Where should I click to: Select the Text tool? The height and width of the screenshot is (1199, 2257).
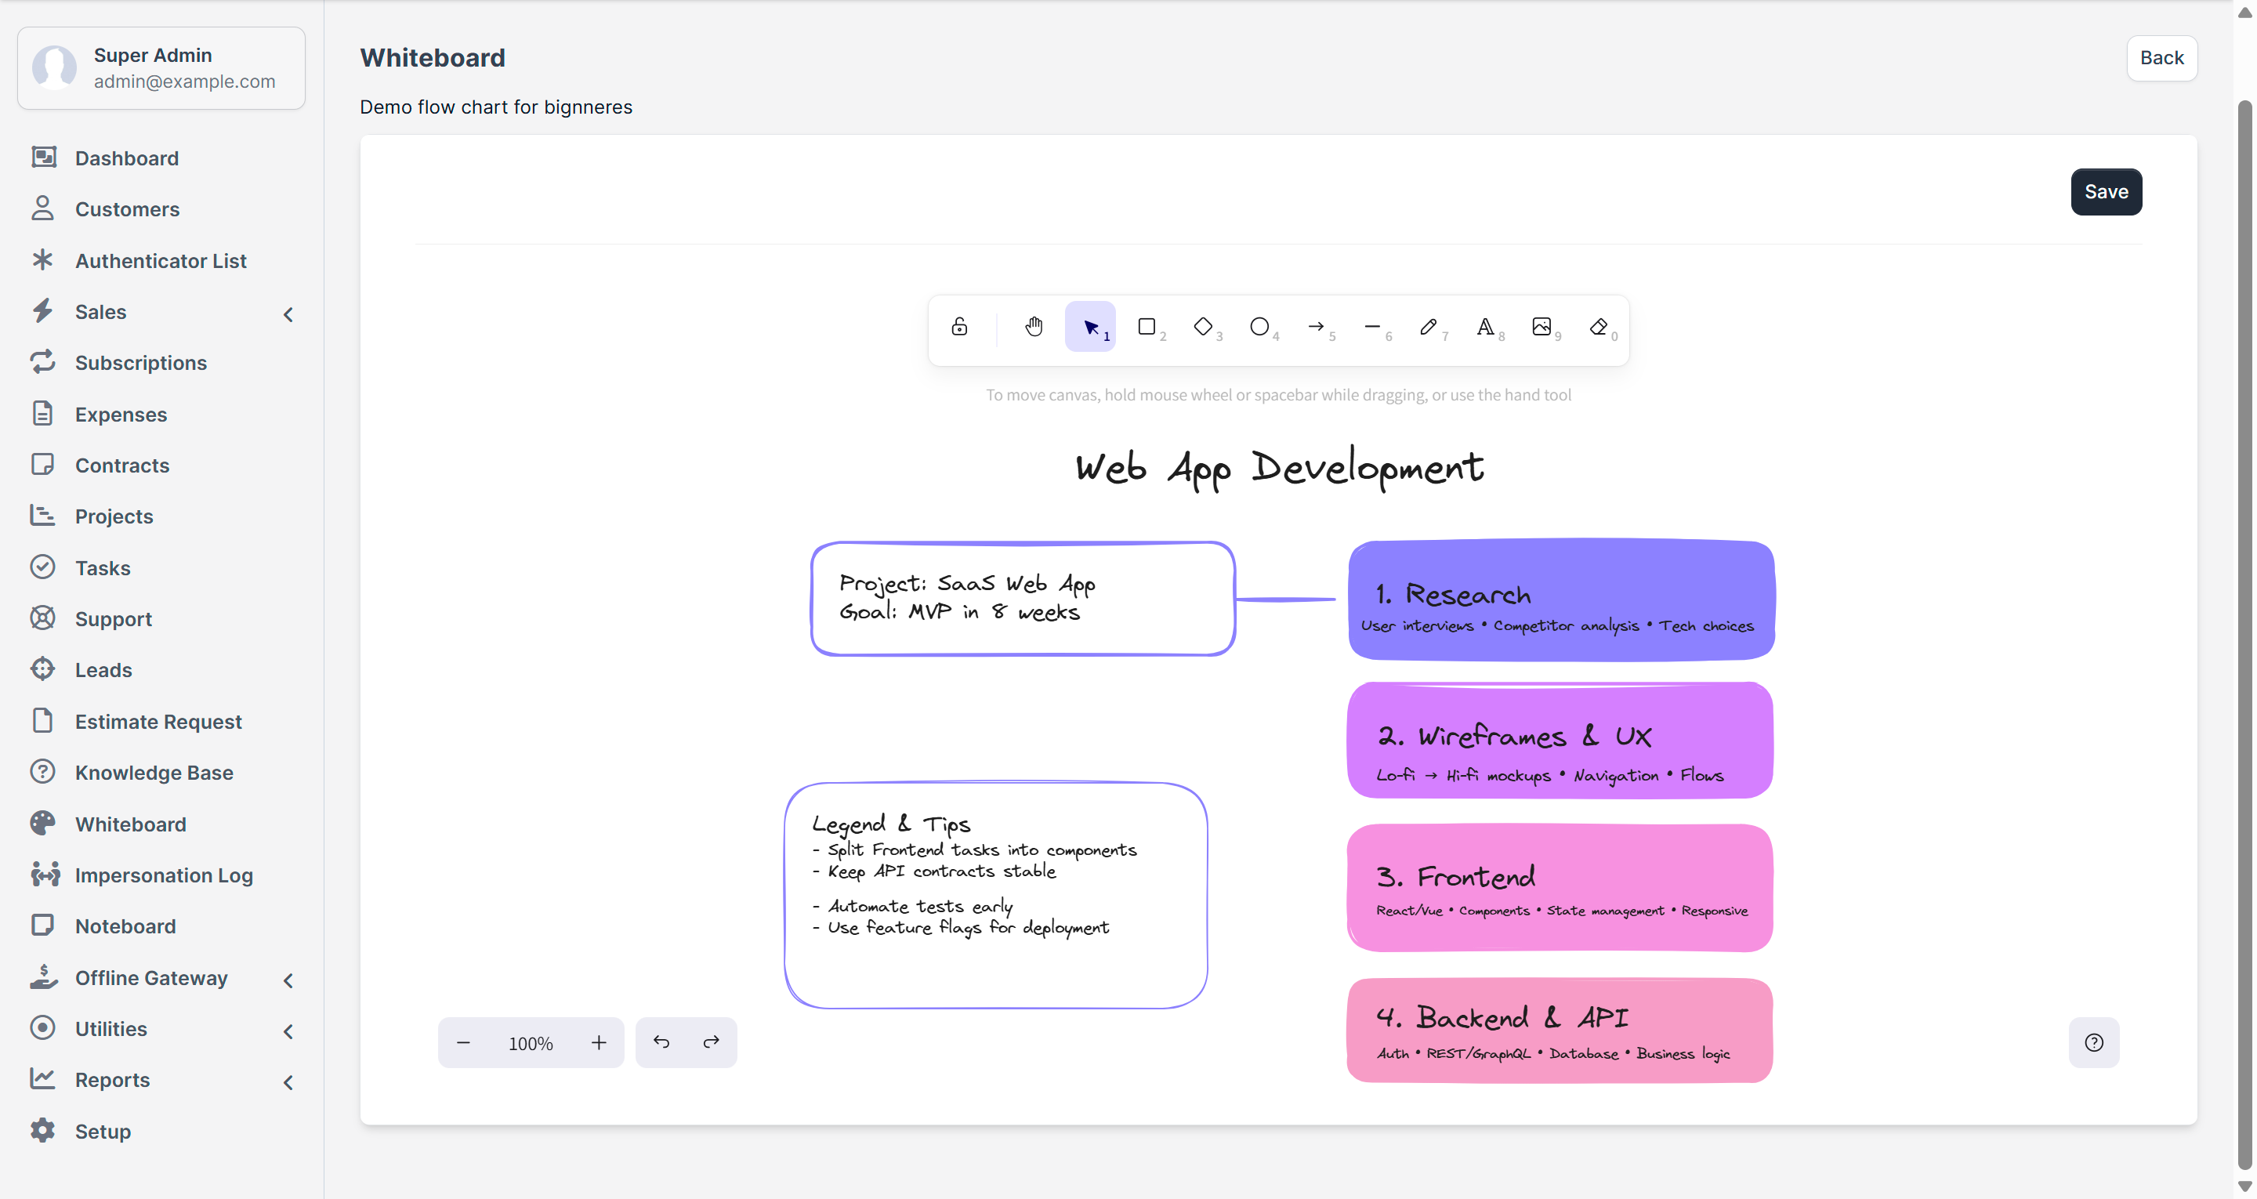(1485, 327)
